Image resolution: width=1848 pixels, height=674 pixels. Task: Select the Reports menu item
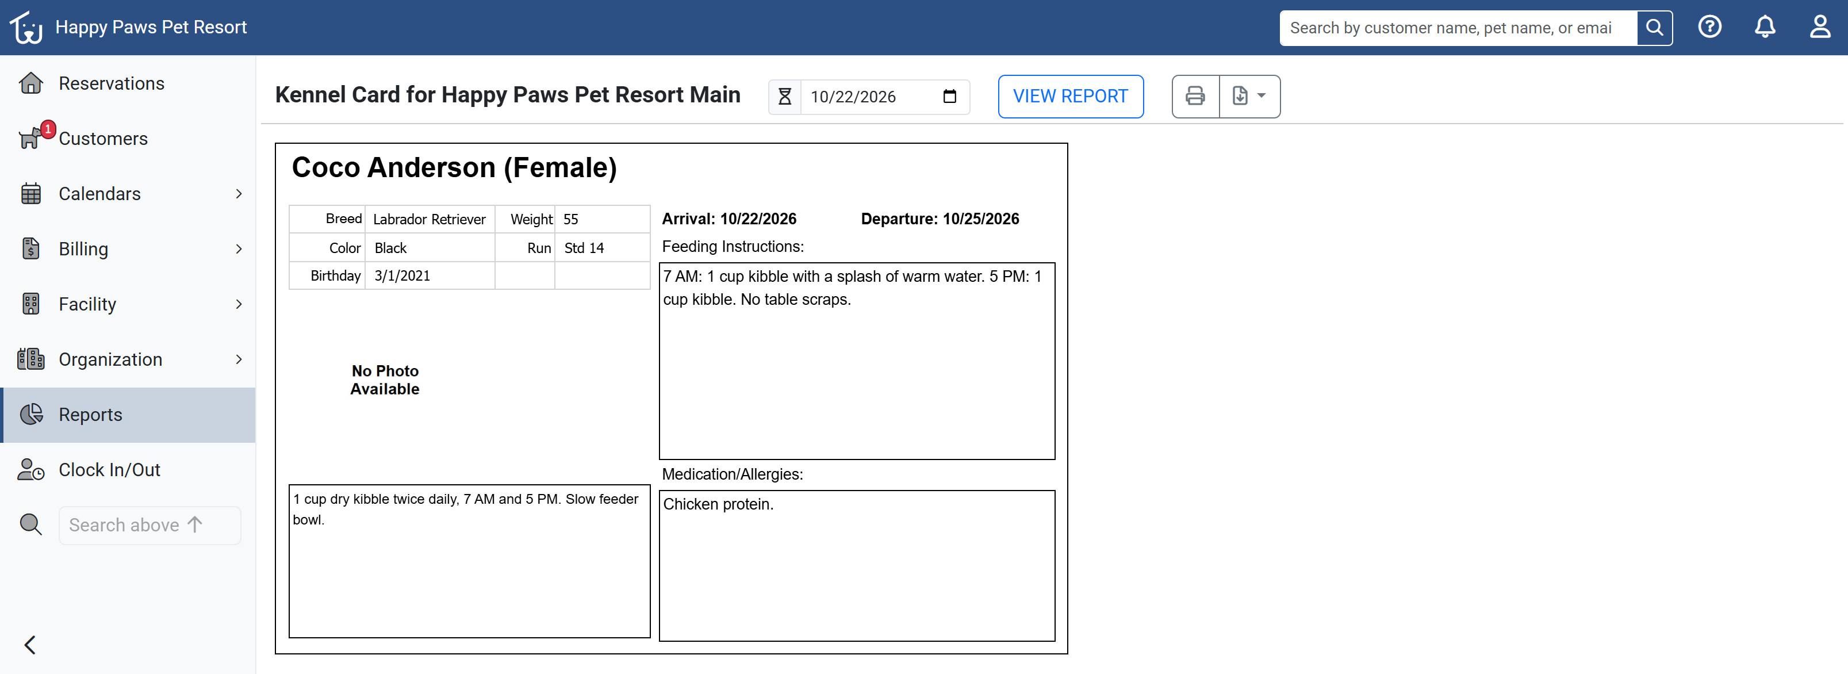(x=128, y=414)
